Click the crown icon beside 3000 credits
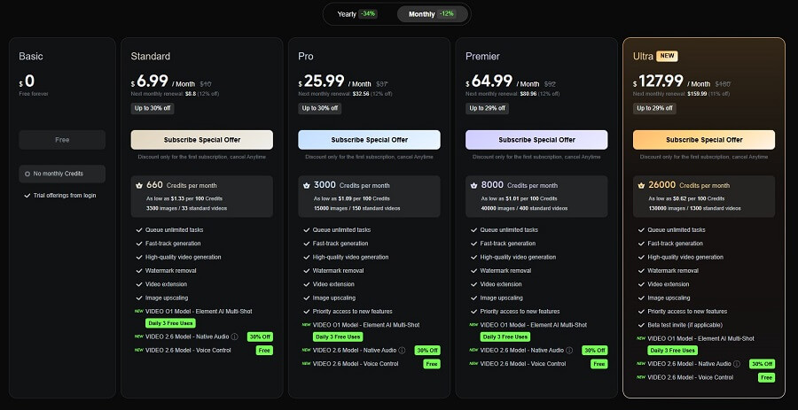 (x=305, y=185)
